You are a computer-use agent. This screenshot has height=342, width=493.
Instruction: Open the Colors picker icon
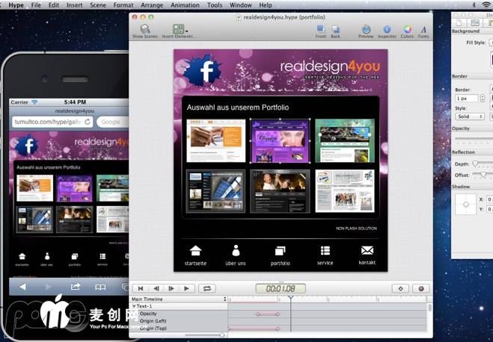tap(407, 29)
